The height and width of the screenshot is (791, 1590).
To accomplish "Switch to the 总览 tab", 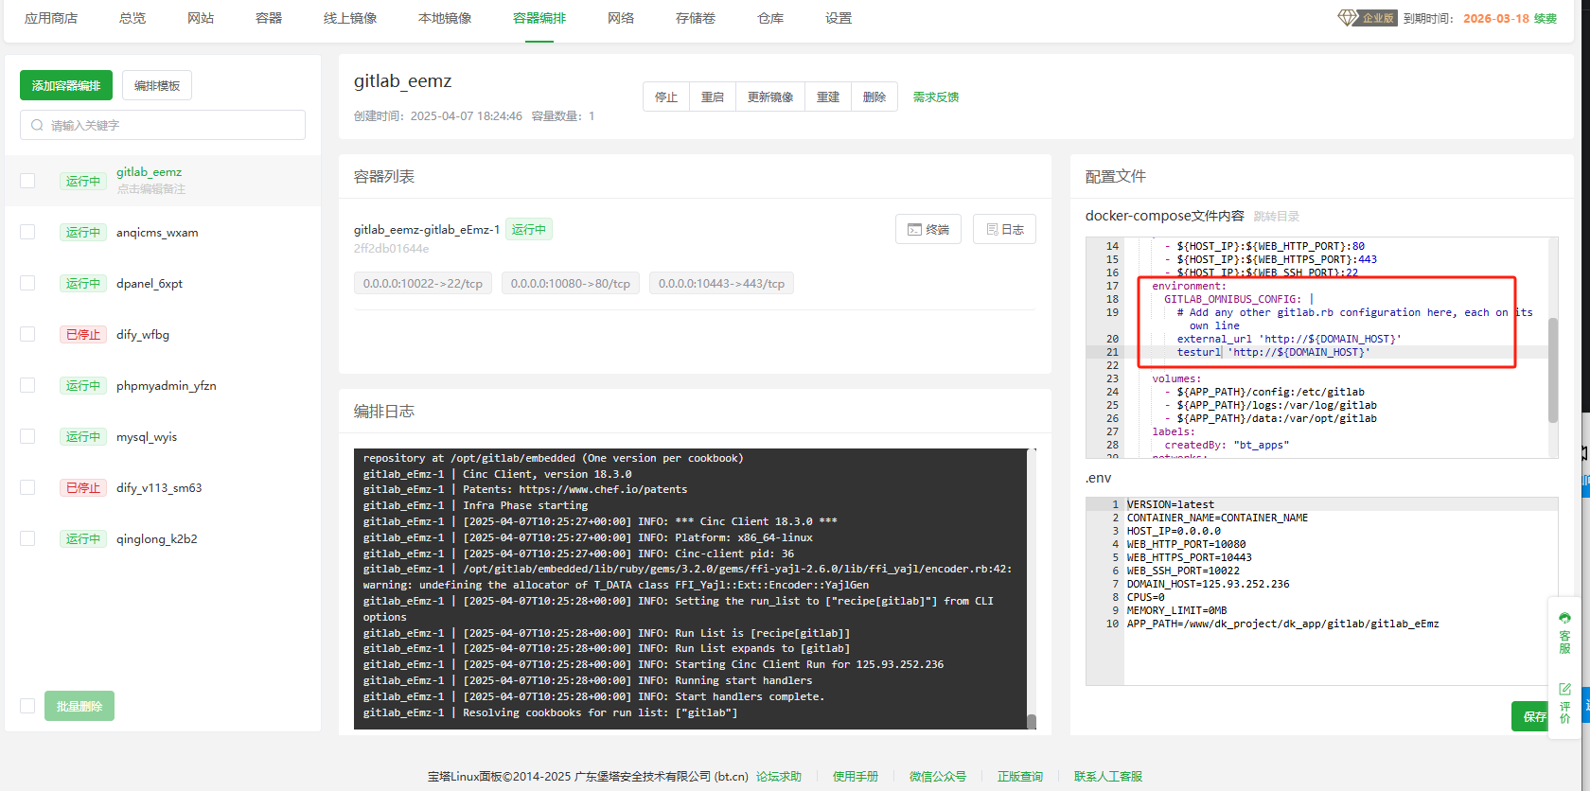I will click(132, 18).
